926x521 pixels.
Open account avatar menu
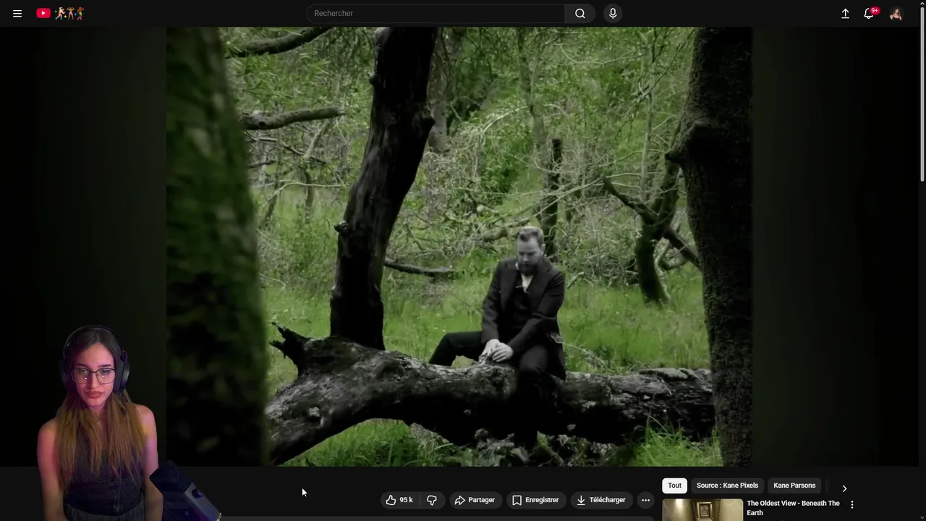click(x=896, y=13)
